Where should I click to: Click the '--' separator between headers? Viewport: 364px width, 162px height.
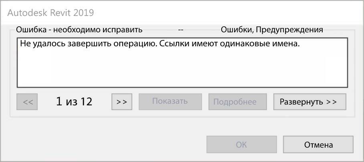180,30
